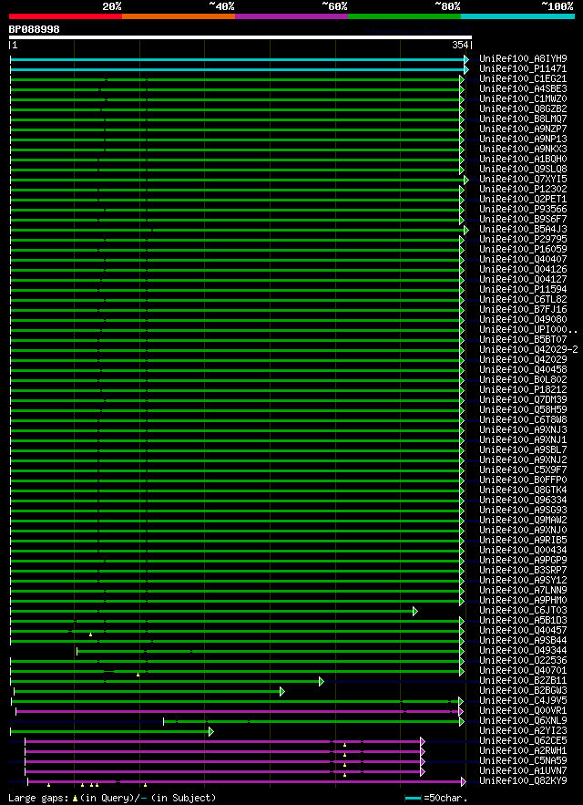The image size is (583, 805).
Task: Click the purple alignment bar for UniRef100_Q0OVR1
Action: (237, 712)
